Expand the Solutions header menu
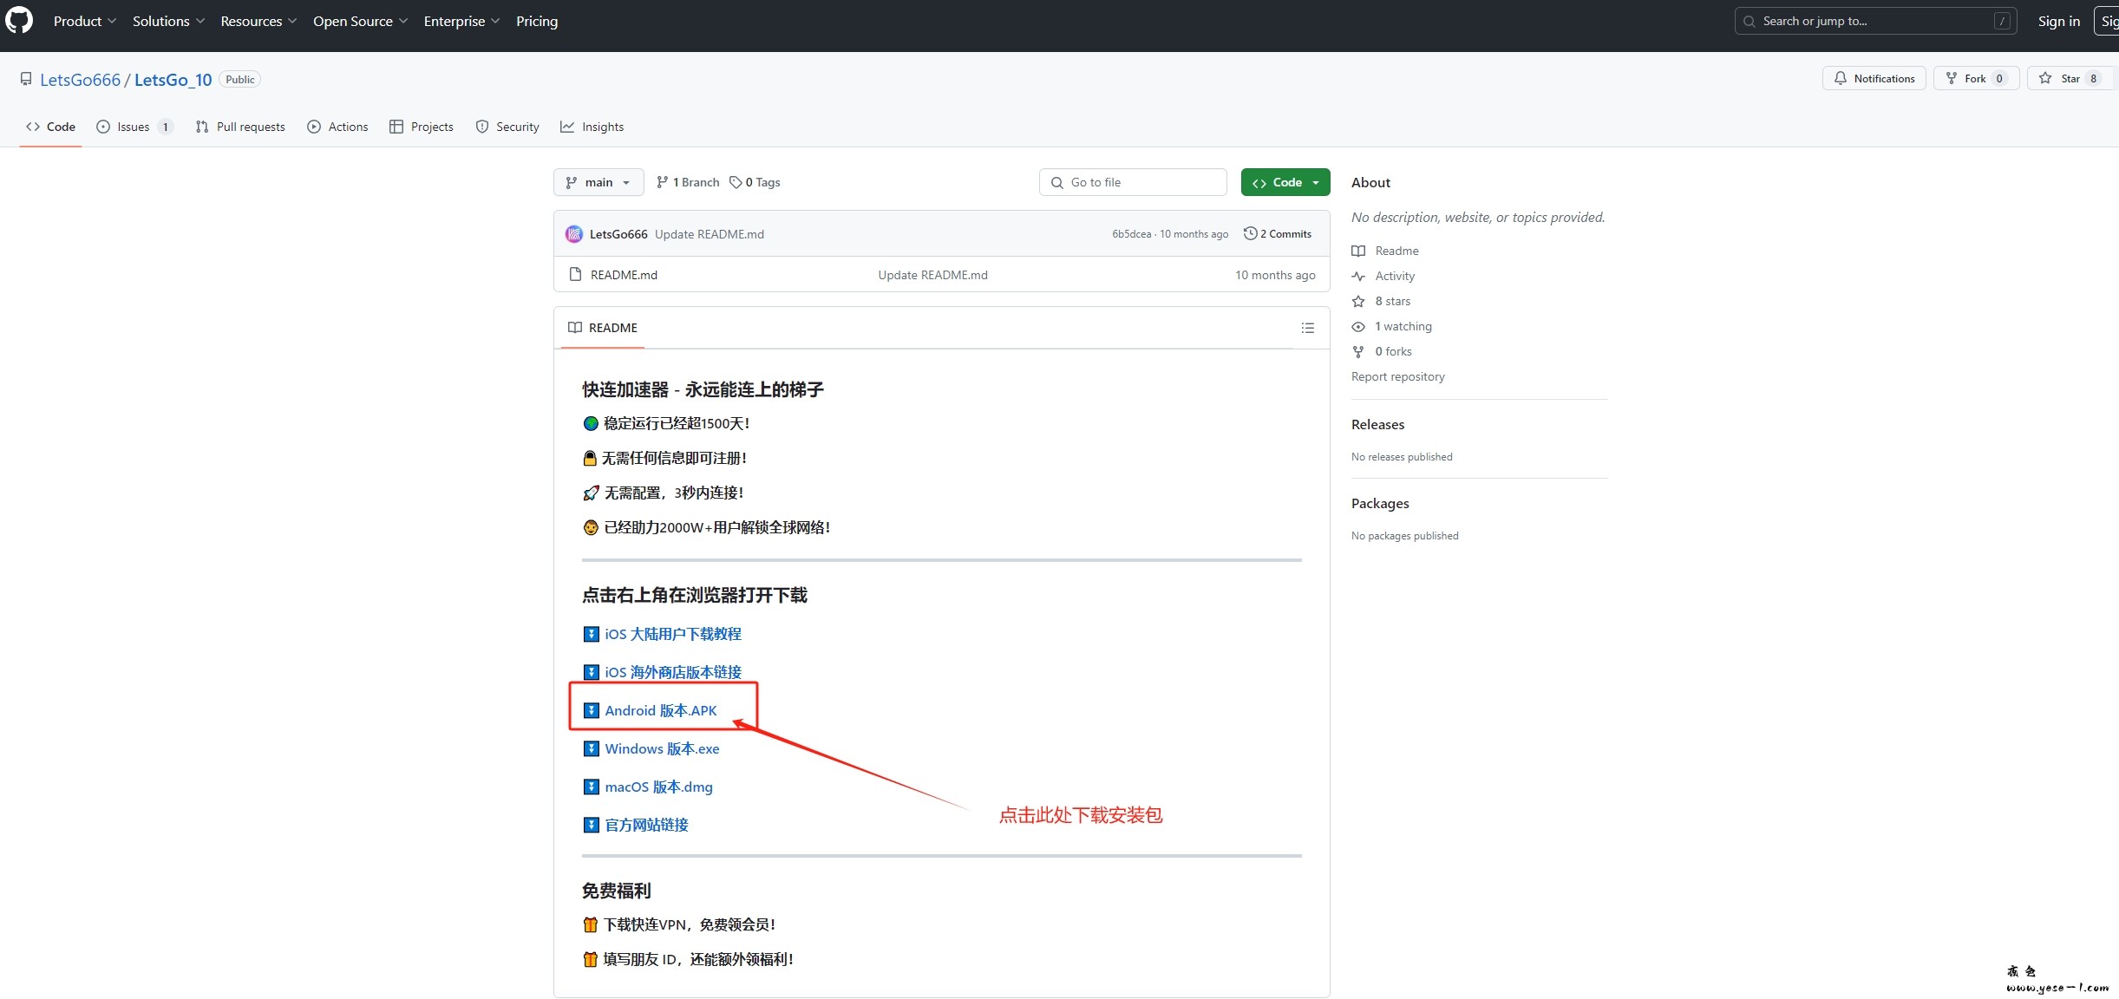Screen dimensions: 2119x999 coord(168,21)
